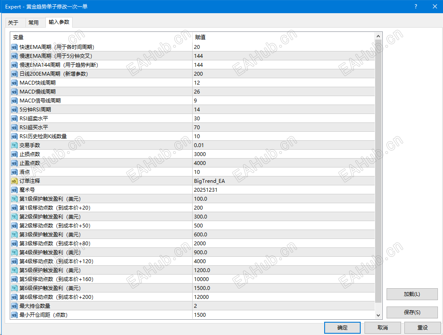Screen dimensions: 443x335
Task: Select the row label 第2级保护触发盈利 (美元)
Action: click(50, 217)
